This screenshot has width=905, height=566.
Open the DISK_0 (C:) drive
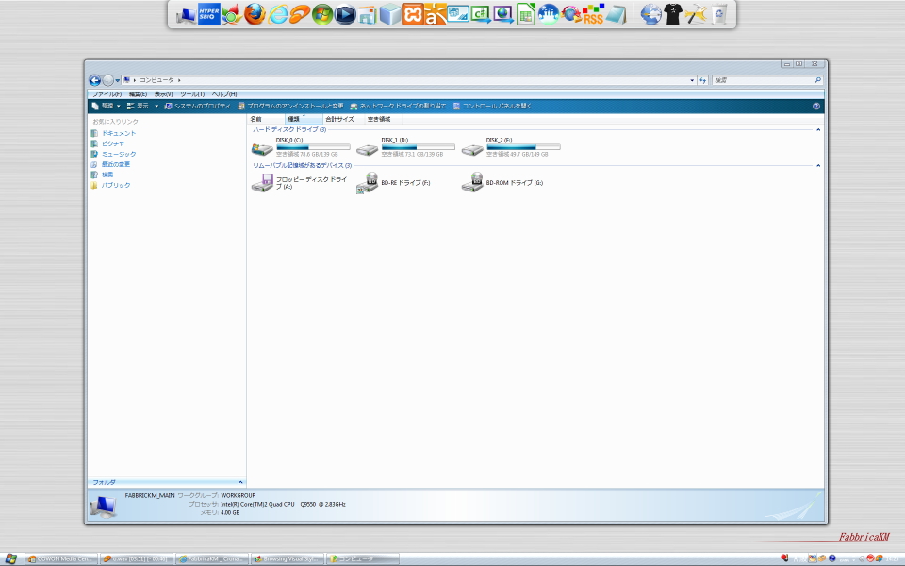[x=262, y=148]
